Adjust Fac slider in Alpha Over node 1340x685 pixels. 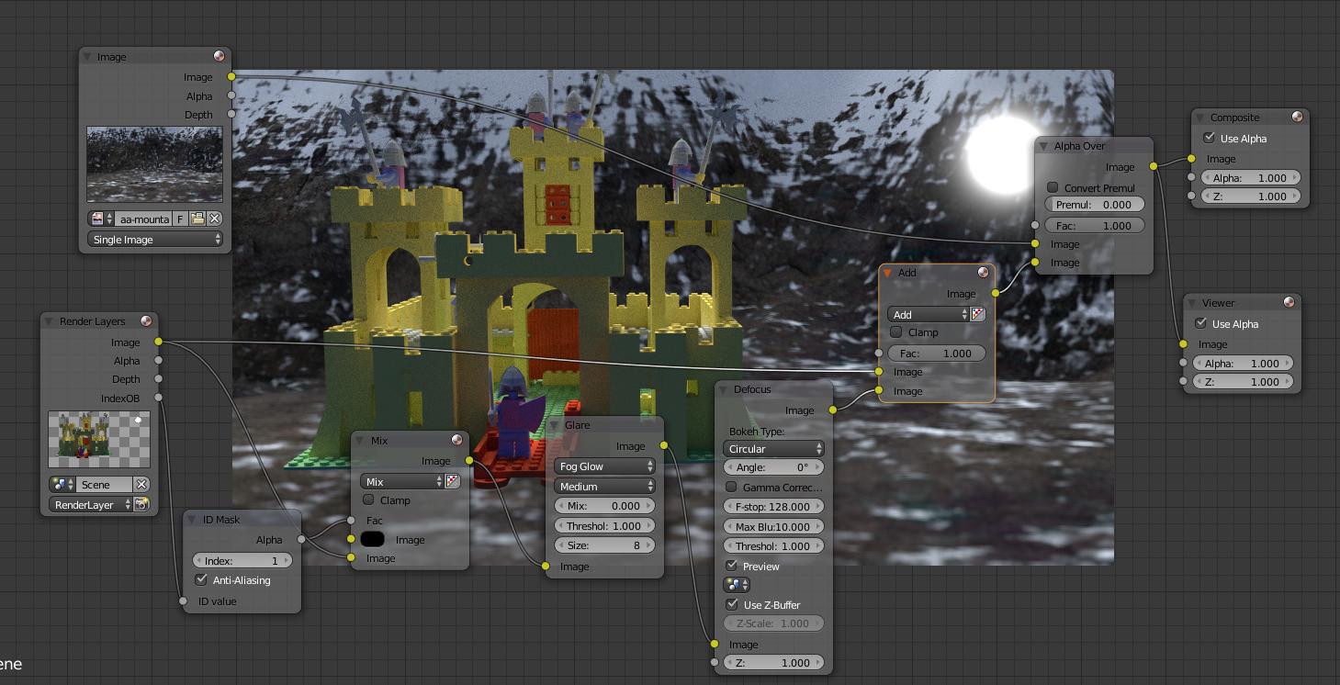pos(1094,225)
